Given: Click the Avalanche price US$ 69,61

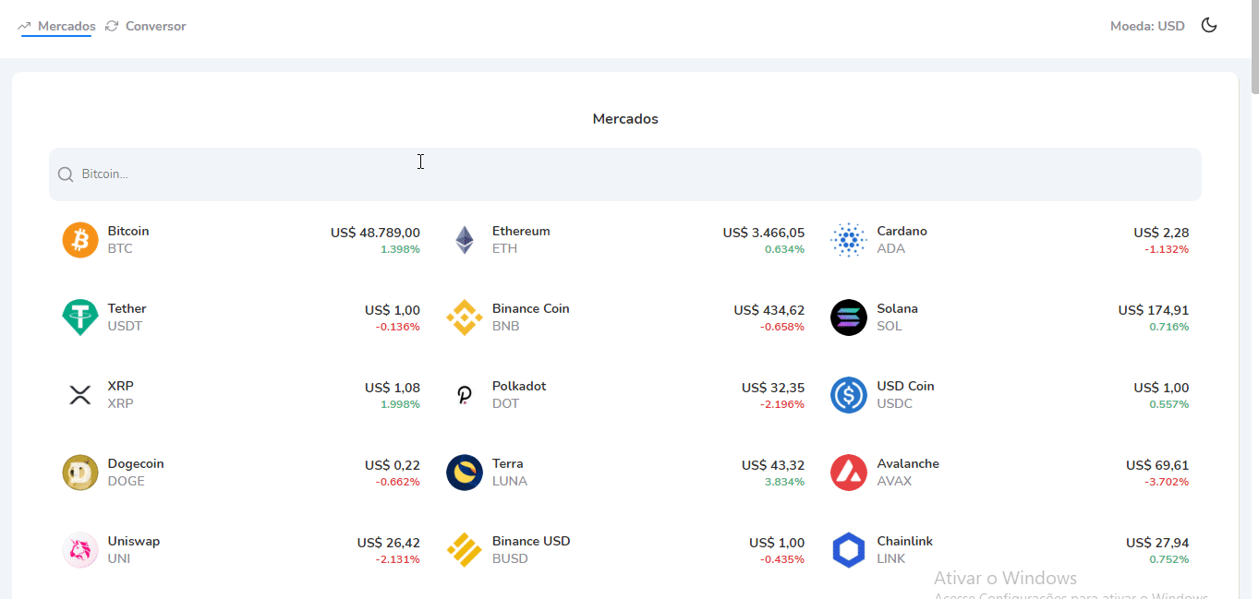Looking at the screenshot, I should coord(1157,465).
